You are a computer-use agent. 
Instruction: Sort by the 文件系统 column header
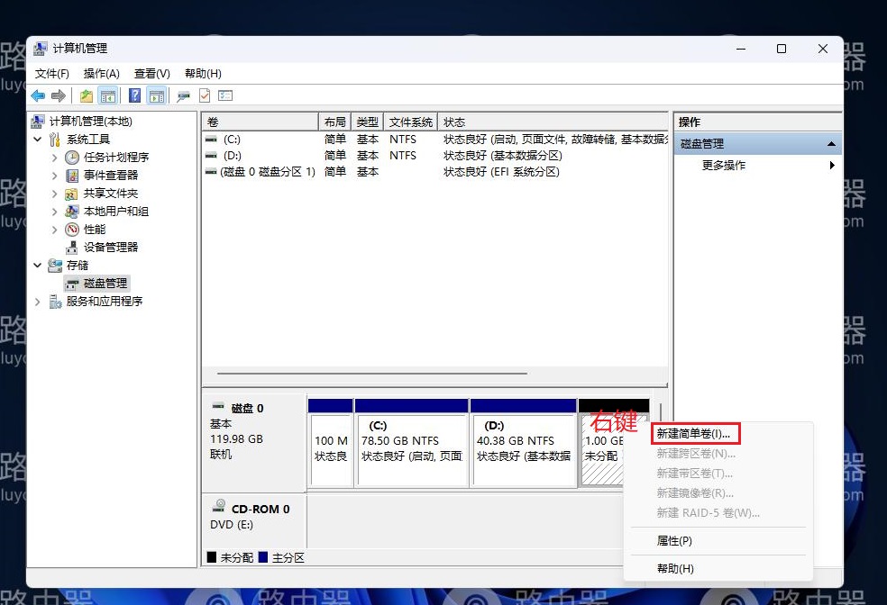tap(411, 122)
